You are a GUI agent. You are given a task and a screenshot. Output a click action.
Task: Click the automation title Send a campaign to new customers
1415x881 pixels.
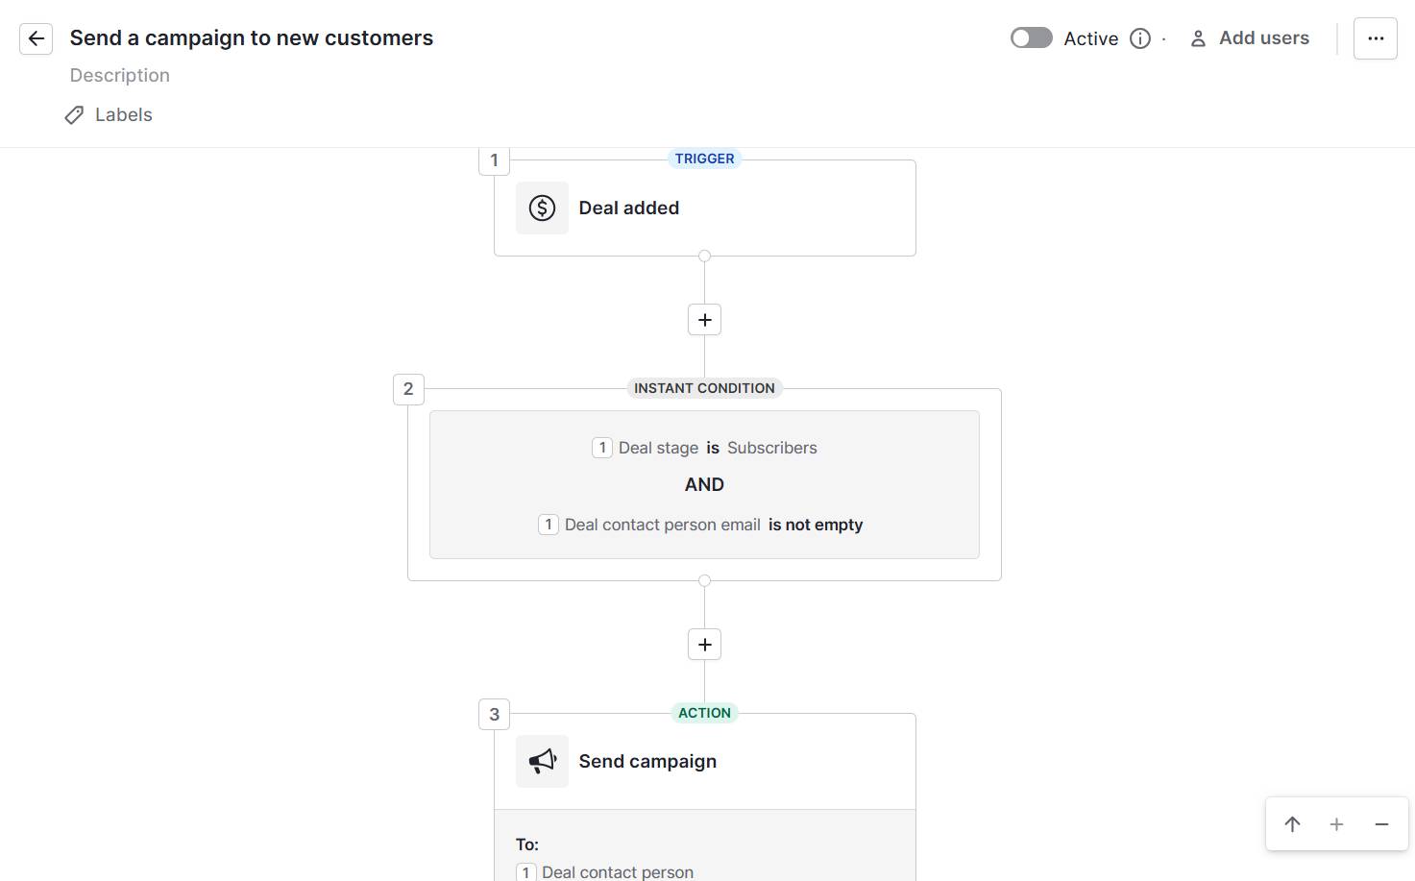pos(251,37)
